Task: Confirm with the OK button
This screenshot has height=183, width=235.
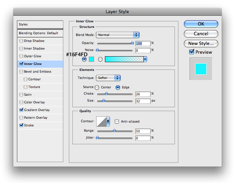Action: click(201, 24)
